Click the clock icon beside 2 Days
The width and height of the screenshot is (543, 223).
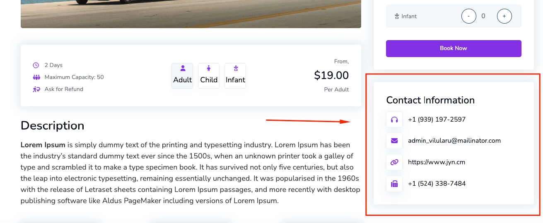coord(36,65)
